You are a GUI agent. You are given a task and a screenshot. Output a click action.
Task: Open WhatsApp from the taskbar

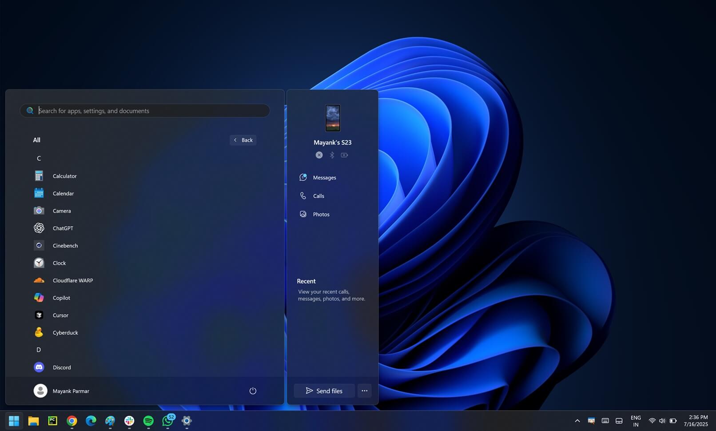tap(167, 421)
